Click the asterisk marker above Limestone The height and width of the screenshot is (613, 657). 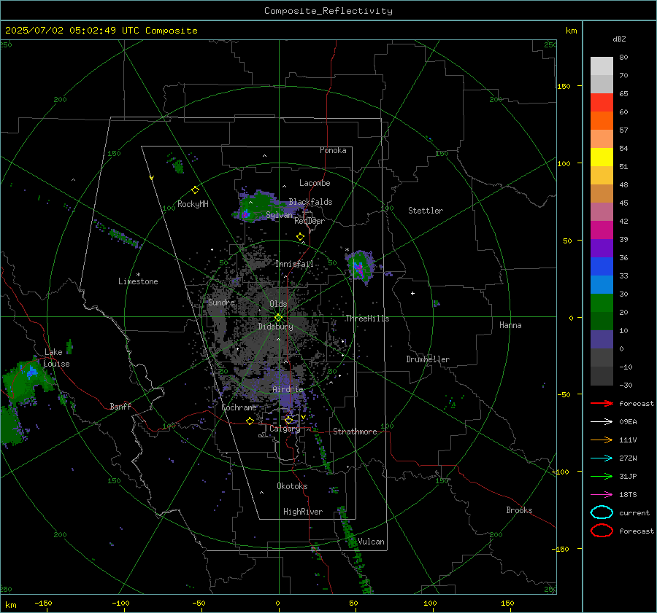[138, 275]
